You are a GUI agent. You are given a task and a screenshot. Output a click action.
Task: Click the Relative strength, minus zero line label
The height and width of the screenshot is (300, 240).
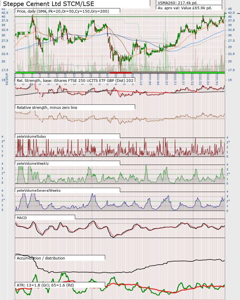tap(47, 107)
